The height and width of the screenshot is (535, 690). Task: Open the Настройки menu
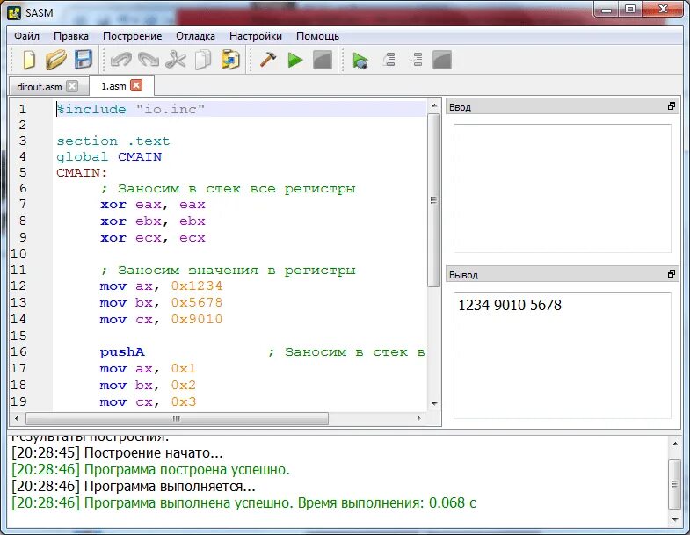[256, 36]
